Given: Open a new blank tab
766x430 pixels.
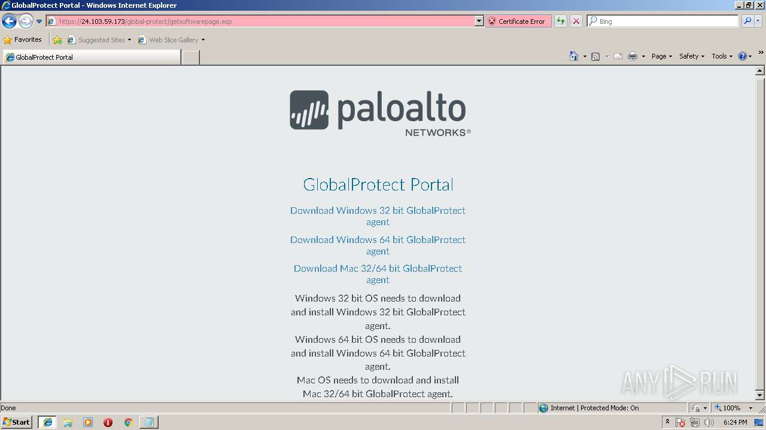Looking at the screenshot, I should 190,57.
